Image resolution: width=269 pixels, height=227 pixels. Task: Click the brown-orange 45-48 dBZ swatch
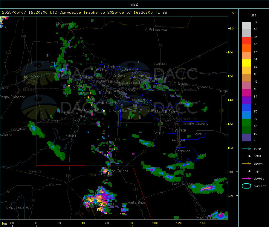click(x=246, y=78)
